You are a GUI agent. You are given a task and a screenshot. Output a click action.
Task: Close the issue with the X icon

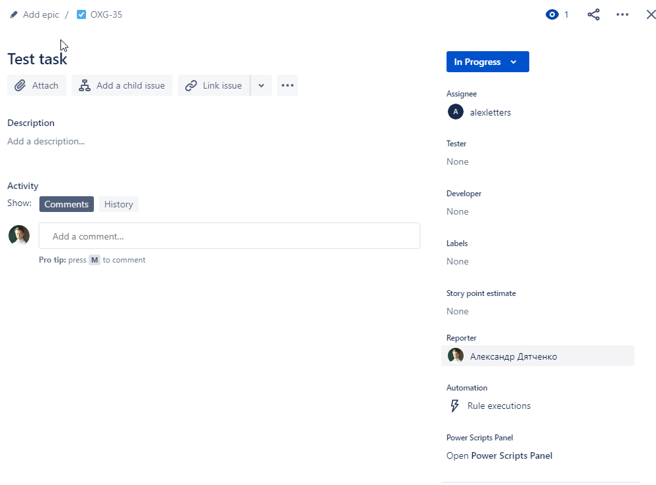[651, 14]
